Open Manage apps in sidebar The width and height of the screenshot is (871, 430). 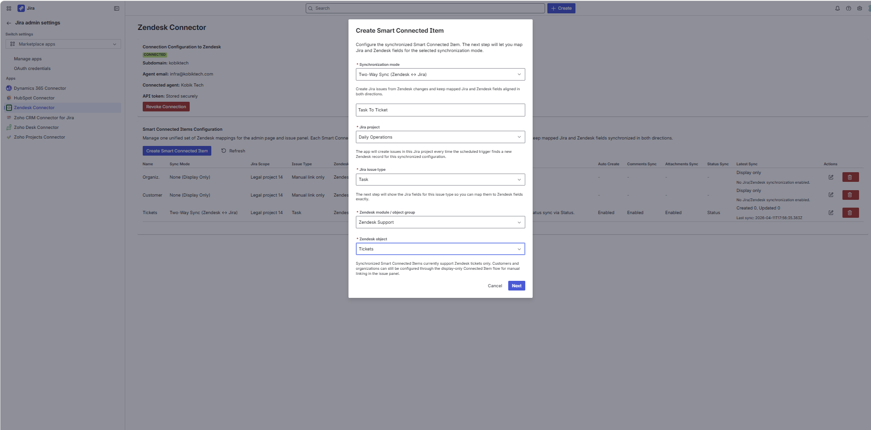click(x=28, y=59)
